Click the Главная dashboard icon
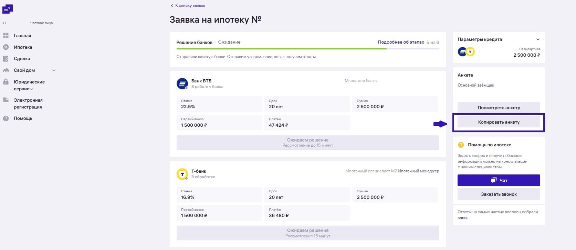576x250 pixels. 6,35
